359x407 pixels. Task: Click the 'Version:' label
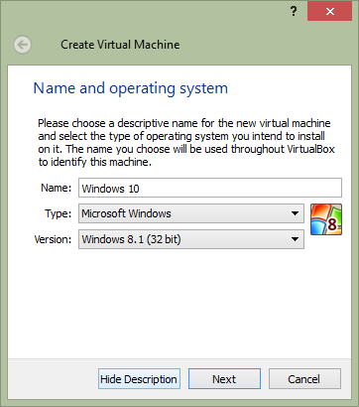[53, 239]
